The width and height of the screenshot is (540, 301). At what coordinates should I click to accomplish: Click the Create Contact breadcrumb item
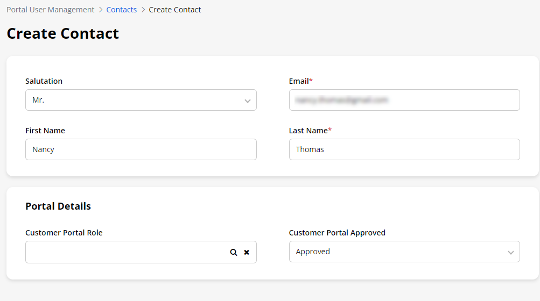tap(175, 10)
